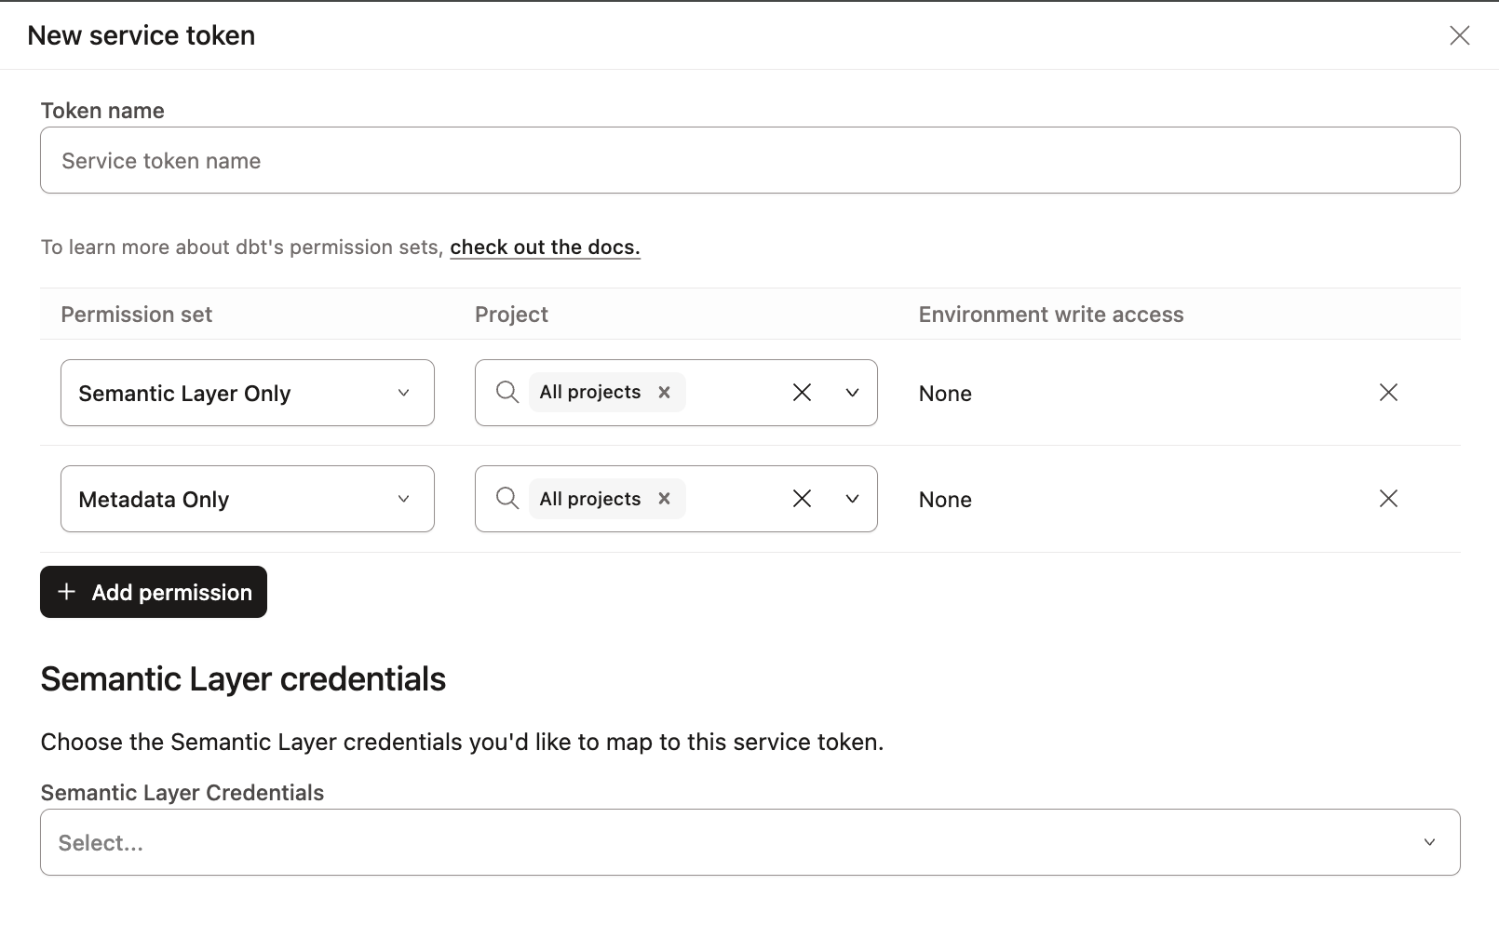Click the search magnifier in Semantic Layer Only project field
This screenshot has height=925, width=1499.
(x=506, y=392)
